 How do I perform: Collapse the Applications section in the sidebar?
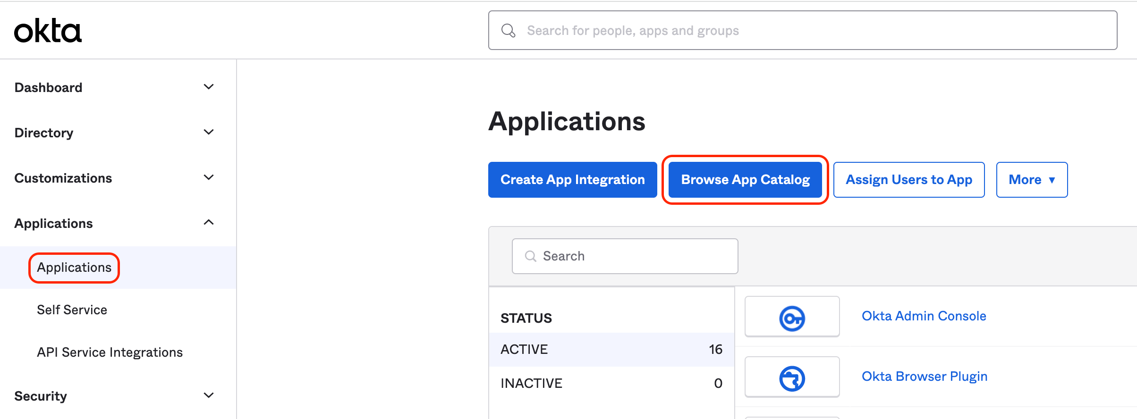point(208,222)
